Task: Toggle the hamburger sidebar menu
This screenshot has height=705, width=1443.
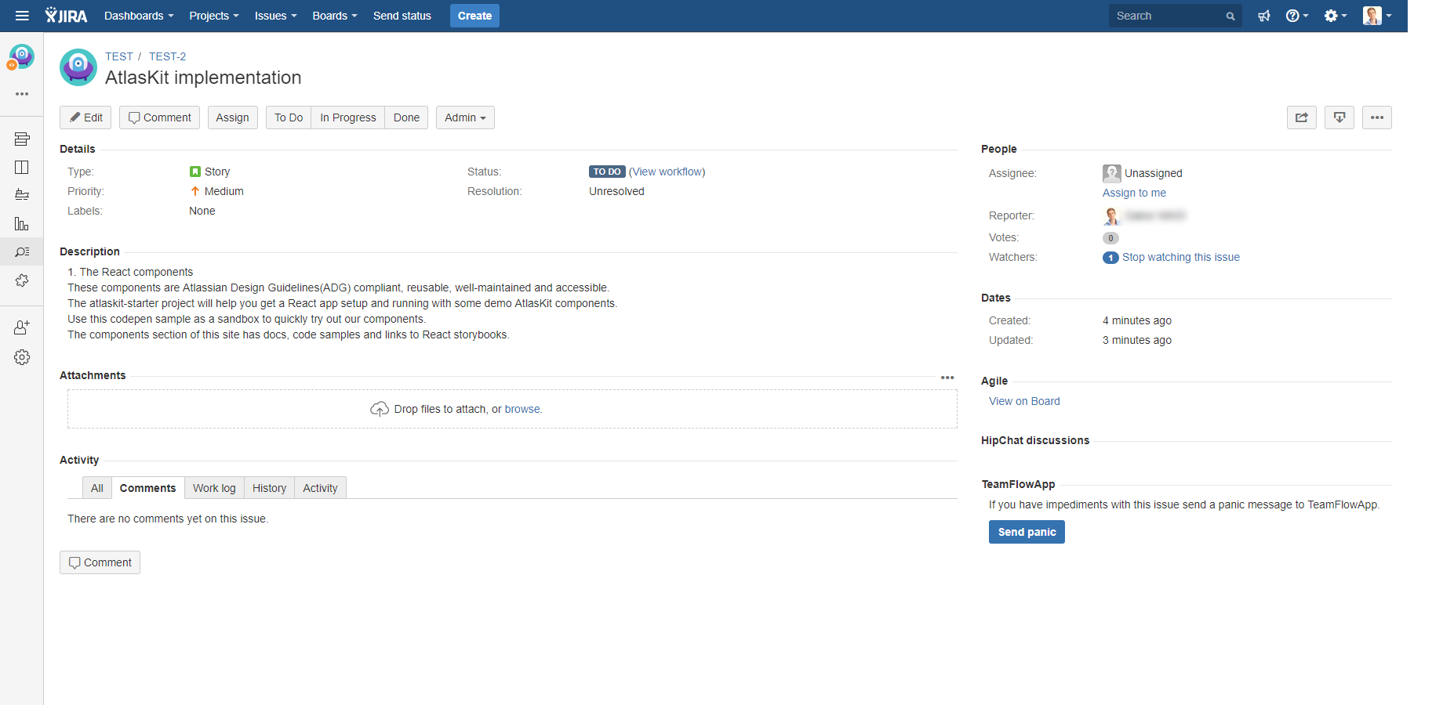Action: (22, 16)
